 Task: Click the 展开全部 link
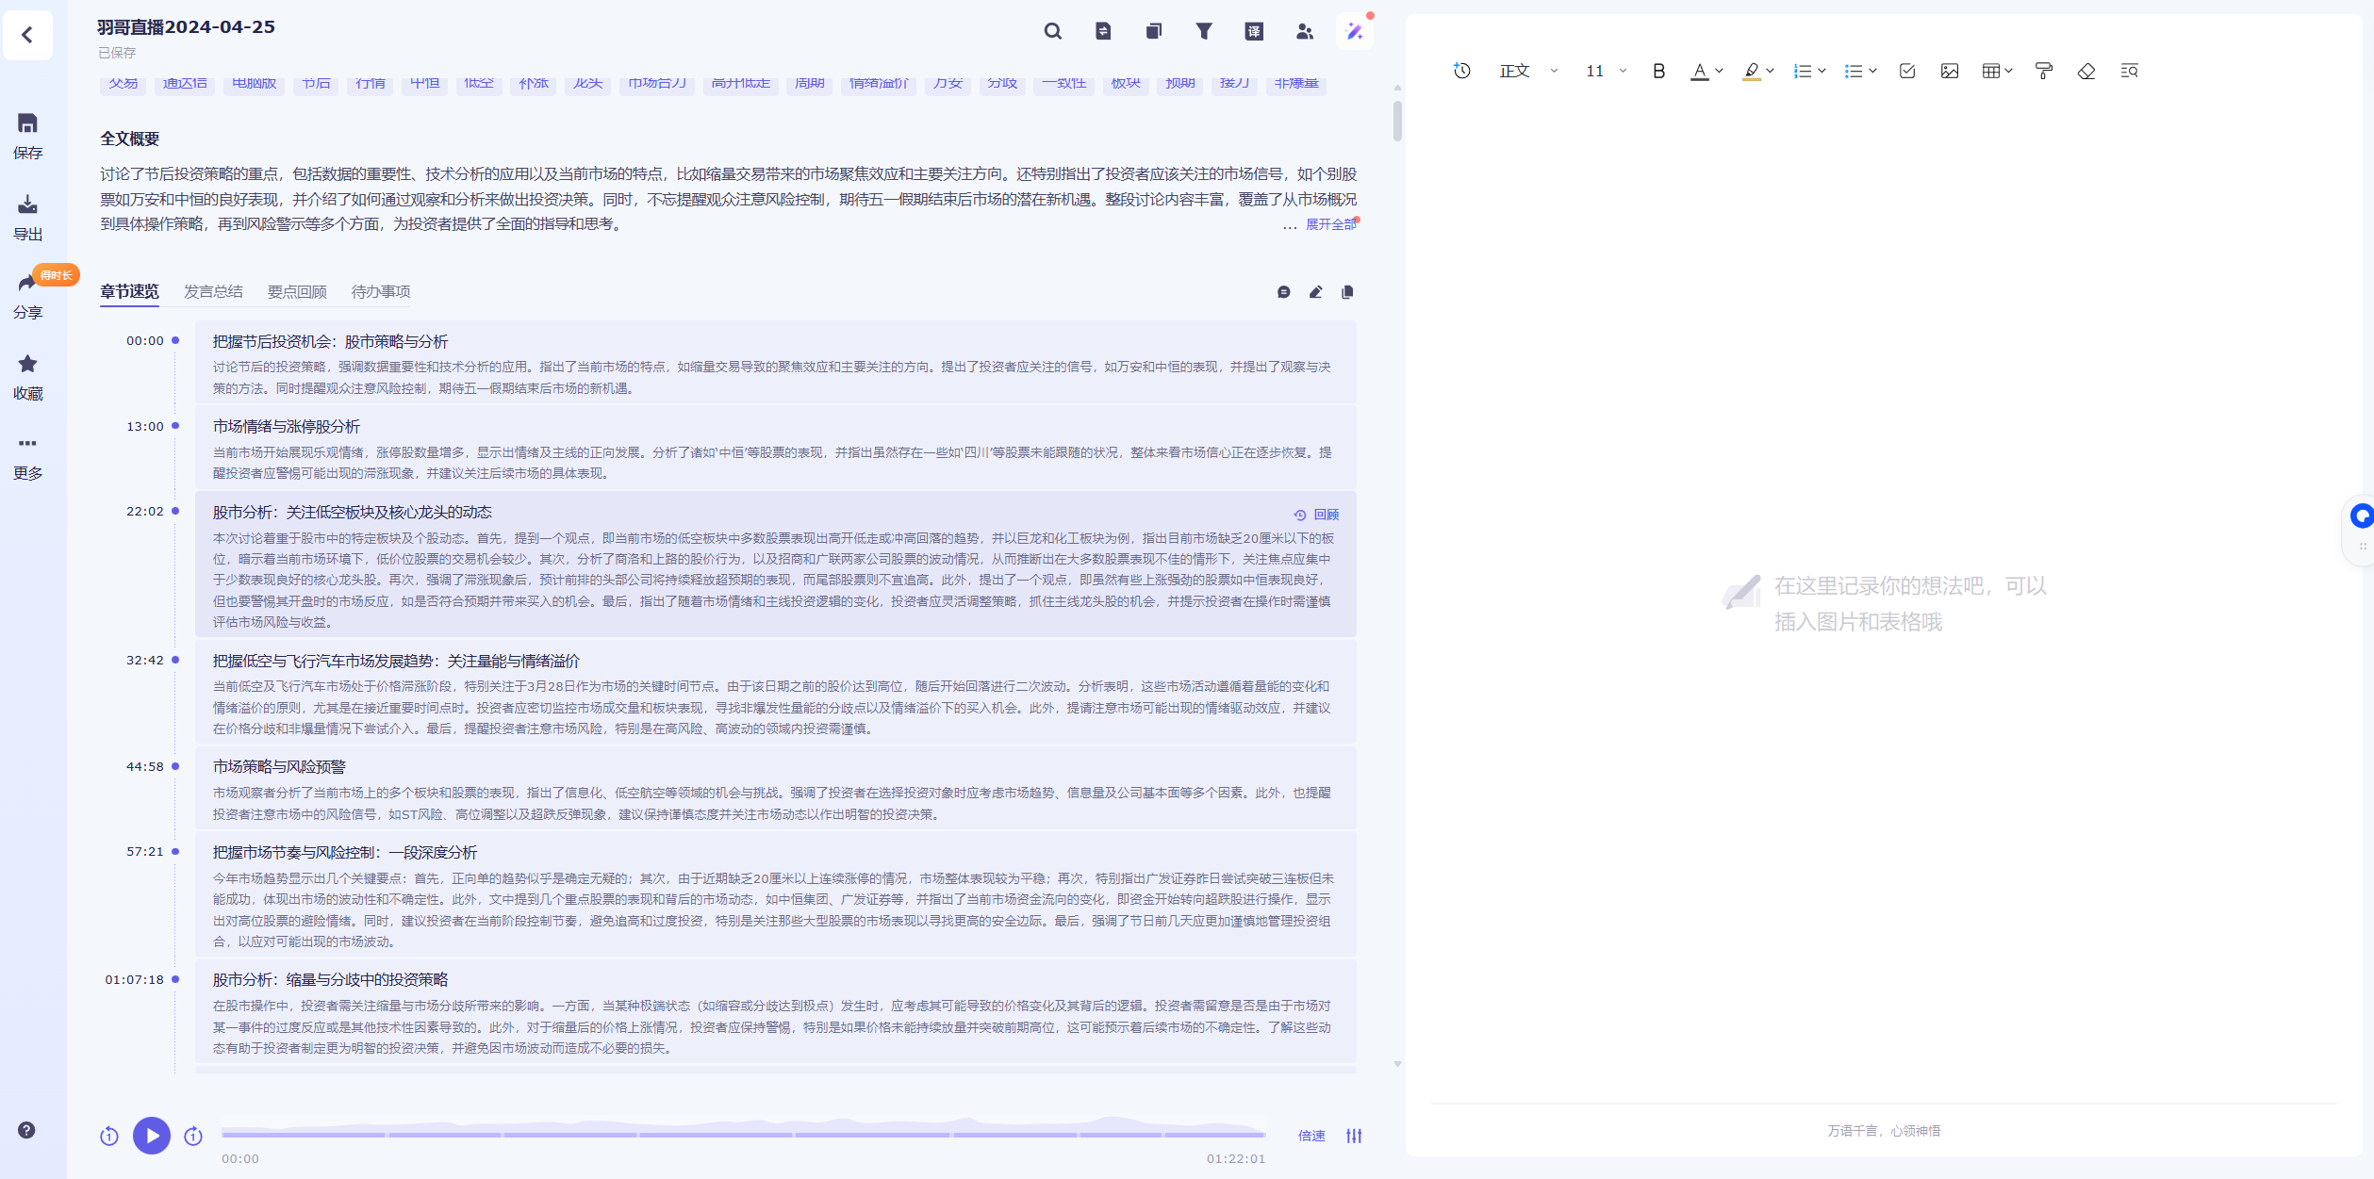(x=1329, y=224)
